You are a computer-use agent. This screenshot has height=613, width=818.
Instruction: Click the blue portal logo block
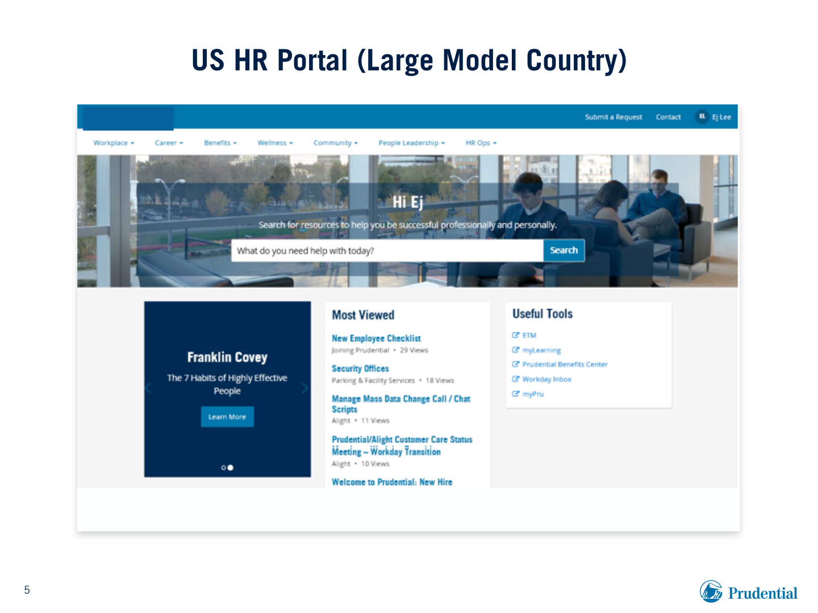click(128, 119)
